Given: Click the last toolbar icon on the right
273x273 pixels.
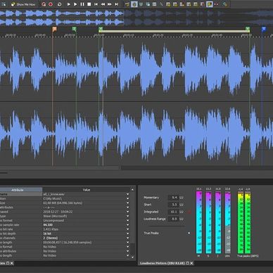Looking at the screenshot, I should [x=225, y=4].
